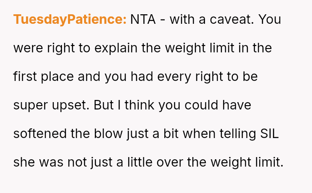The image size is (312, 193).
Task: Click the word softened
Action: click(40, 134)
